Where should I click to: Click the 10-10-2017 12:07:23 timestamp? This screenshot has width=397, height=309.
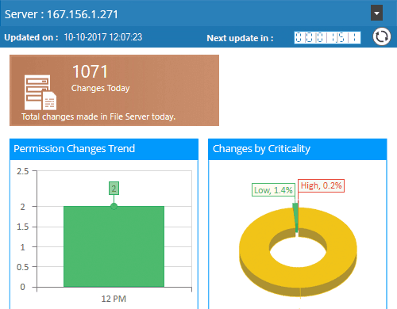pyautogui.click(x=103, y=37)
